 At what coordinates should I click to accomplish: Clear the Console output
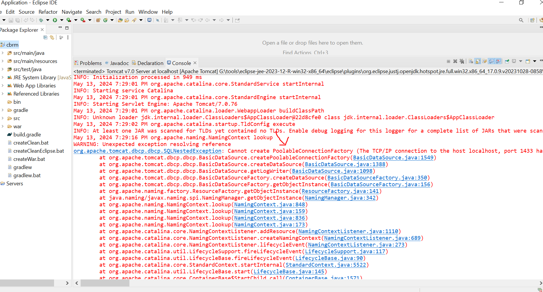click(x=471, y=61)
